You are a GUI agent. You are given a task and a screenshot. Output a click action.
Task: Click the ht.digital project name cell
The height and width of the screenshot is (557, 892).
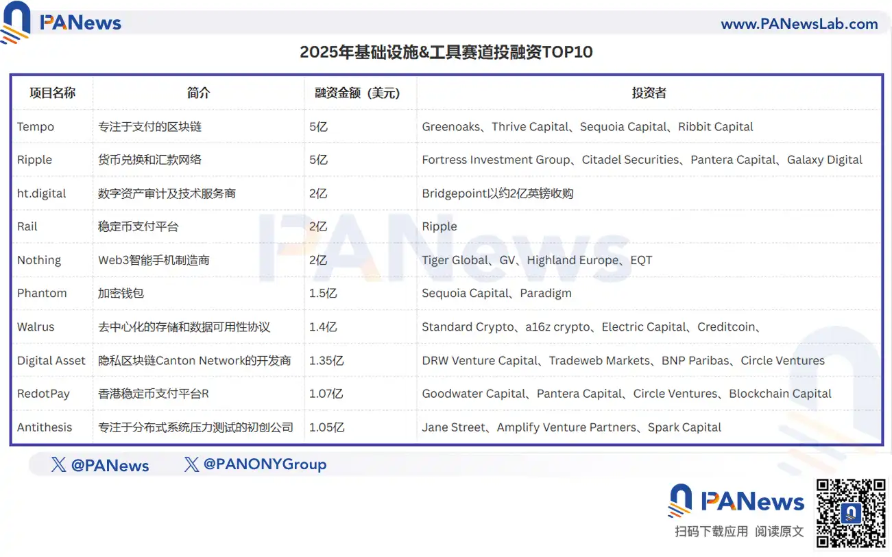click(x=42, y=193)
